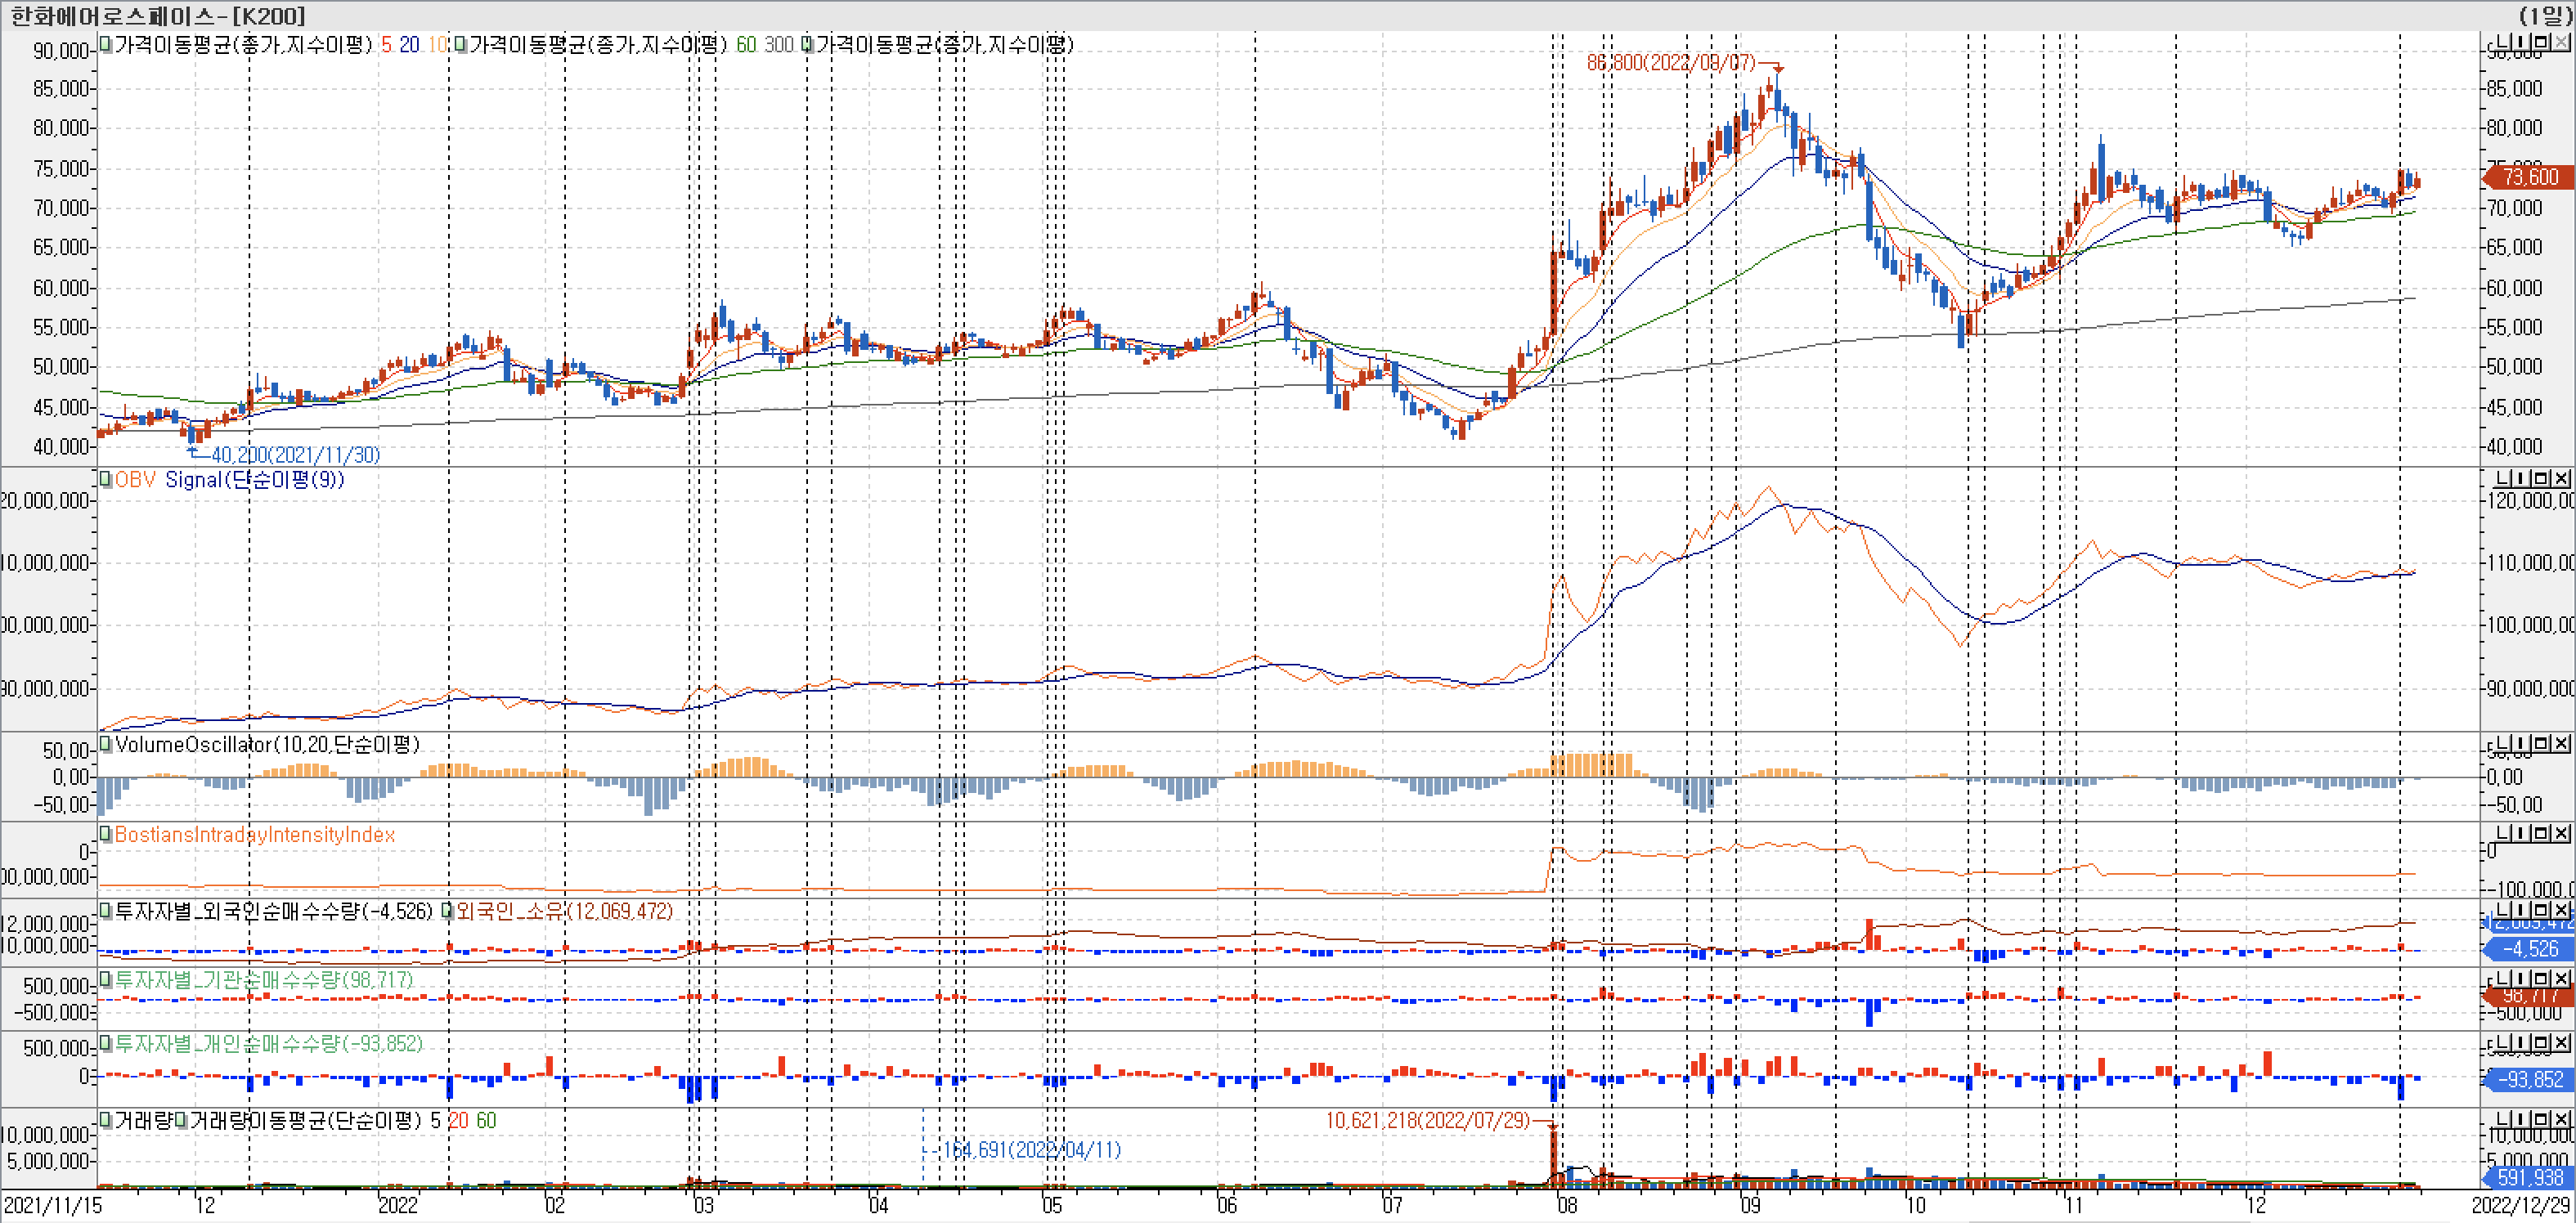The image size is (2576, 1223).
Task: Click the vertical bar icon in the Bostians panel
Action: [2521, 833]
